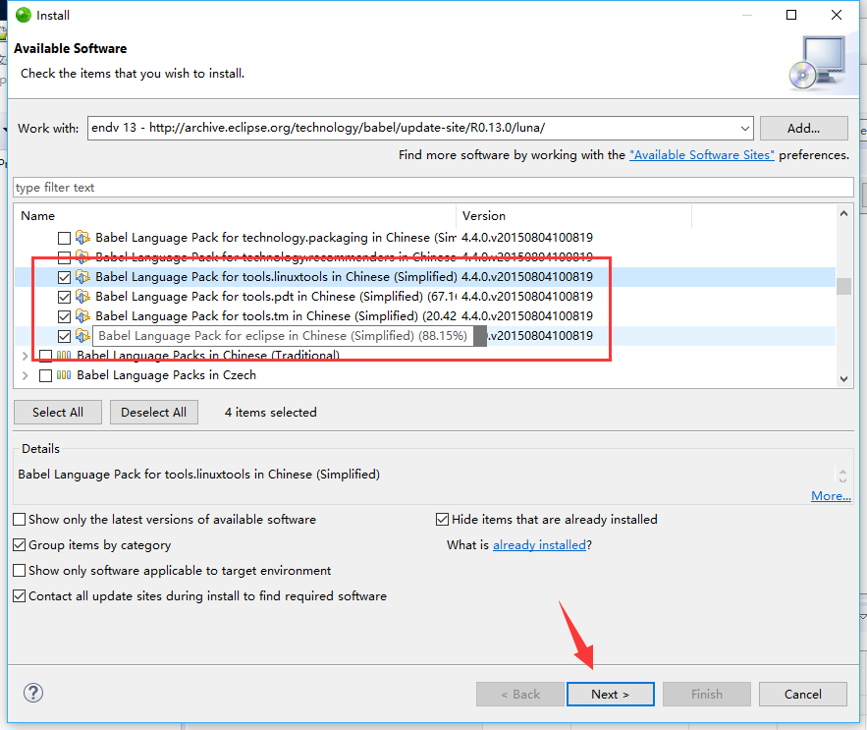This screenshot has width=867, height=730.
Task: Check the technology.packaging language pack checkbox
Action: tap(64, 238)
